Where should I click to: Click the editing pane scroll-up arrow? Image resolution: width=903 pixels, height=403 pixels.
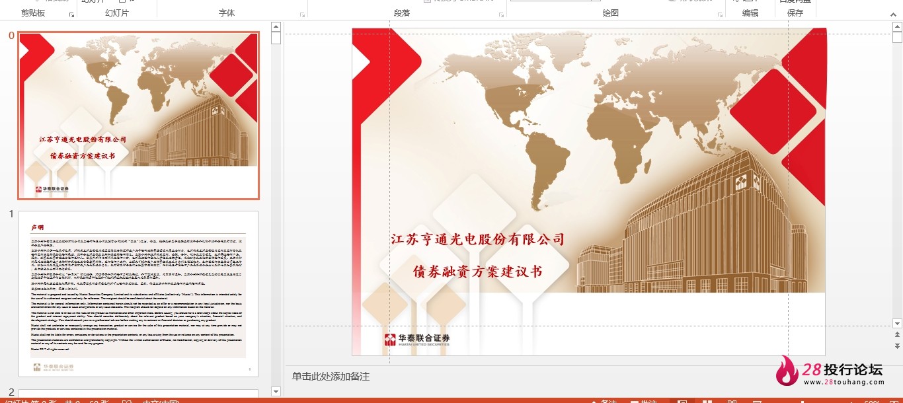pos(897,27)
